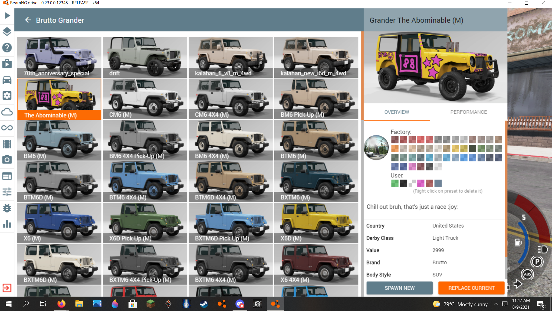Open the Windows search icon
The height and width of the screenshot is (311, 552).
point(26,304)
